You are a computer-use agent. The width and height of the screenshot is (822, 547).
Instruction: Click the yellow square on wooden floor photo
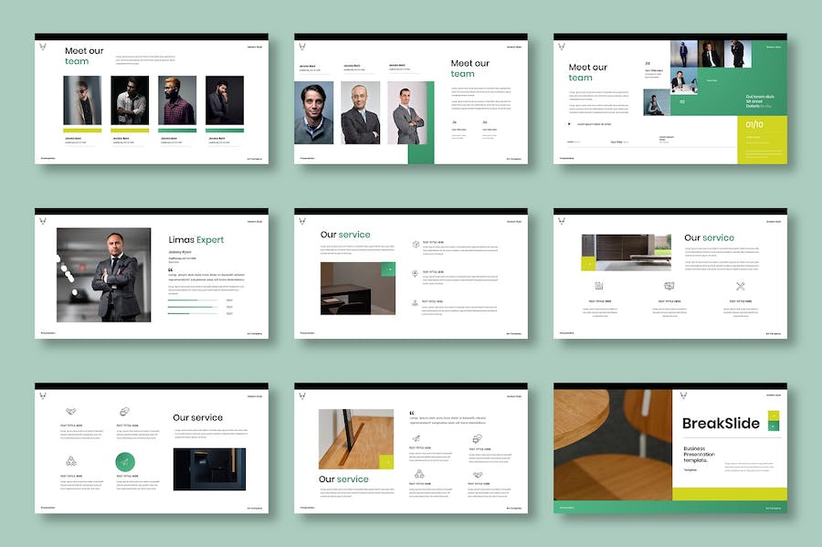point(386,462)
